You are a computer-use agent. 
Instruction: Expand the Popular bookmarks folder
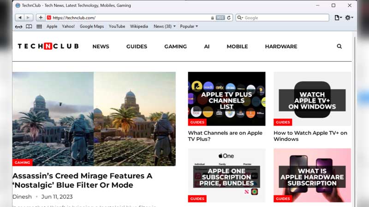(189, 26)
